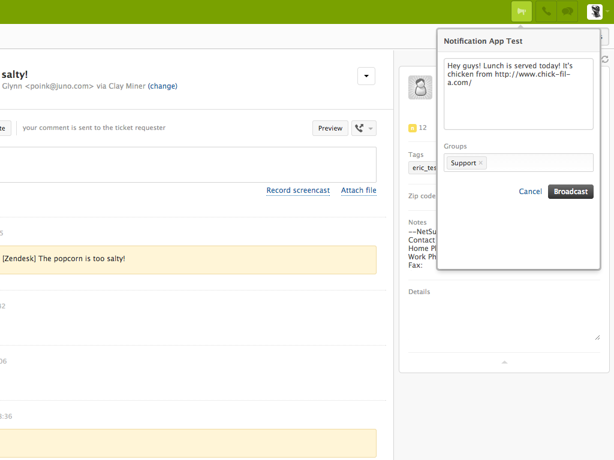Click the agent avatar in the top bar
The width and height of the screenshot is (614, 460).
click(594, 11)
